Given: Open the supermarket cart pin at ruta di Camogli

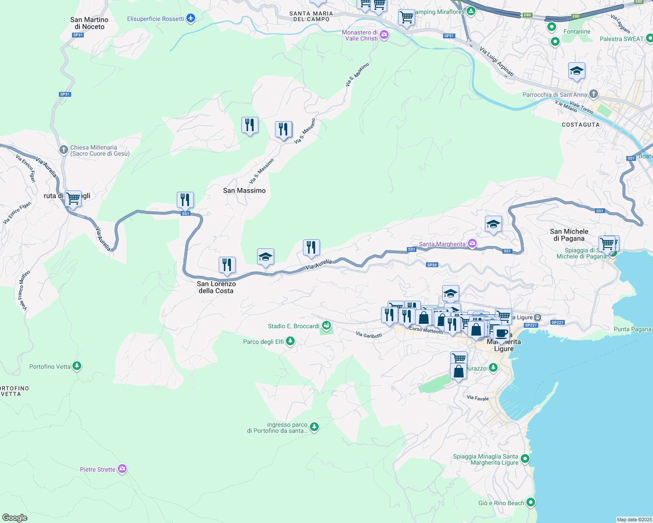Looking at the screenshot, I should (73, 198).
